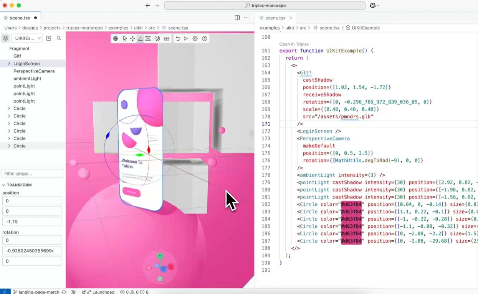This screenshot has width=478, height=294.
Task: Click the #d63f84 color swatch on line 185
Action: (x=351, y=226)
